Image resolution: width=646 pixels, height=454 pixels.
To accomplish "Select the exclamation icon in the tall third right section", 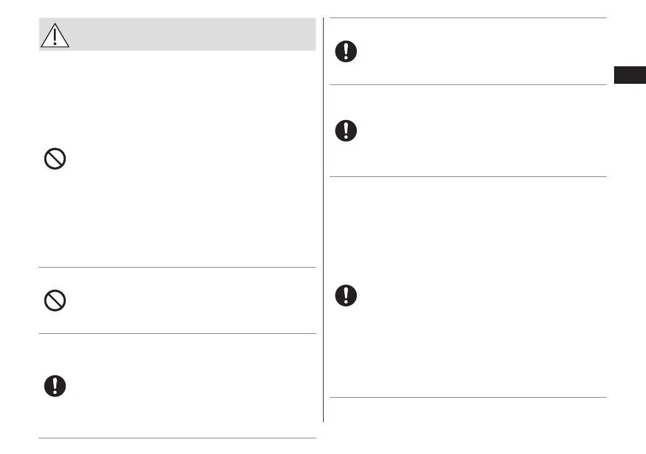I will (x=346, y=295).
